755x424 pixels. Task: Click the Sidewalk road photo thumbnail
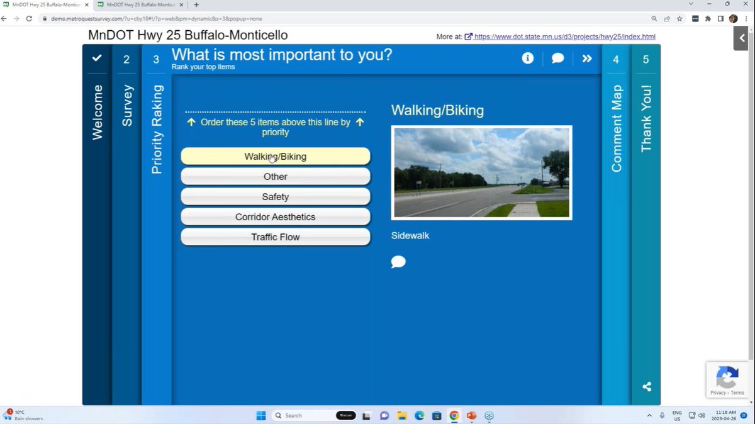[481, 173]
